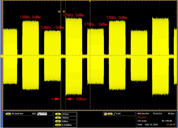
Task: Open the Auto trigger mode setting
Action: (140, 125)
